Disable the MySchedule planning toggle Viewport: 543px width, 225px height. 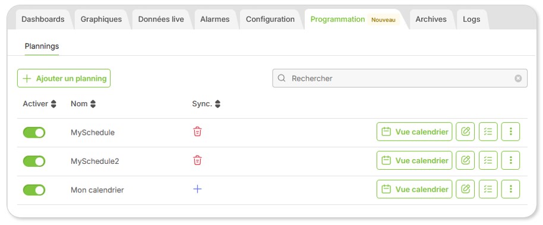pos(34,132)
